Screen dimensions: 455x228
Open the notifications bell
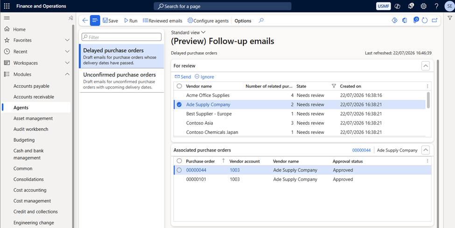pyautogui.click(x=411, y=6)
